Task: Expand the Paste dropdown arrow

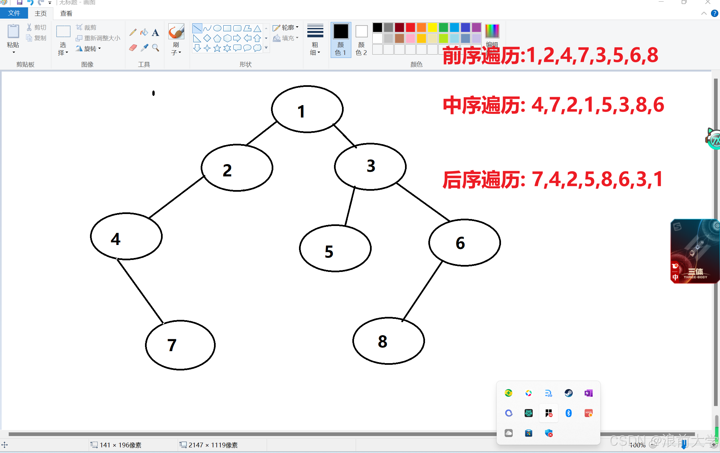Action: point(13,52)
